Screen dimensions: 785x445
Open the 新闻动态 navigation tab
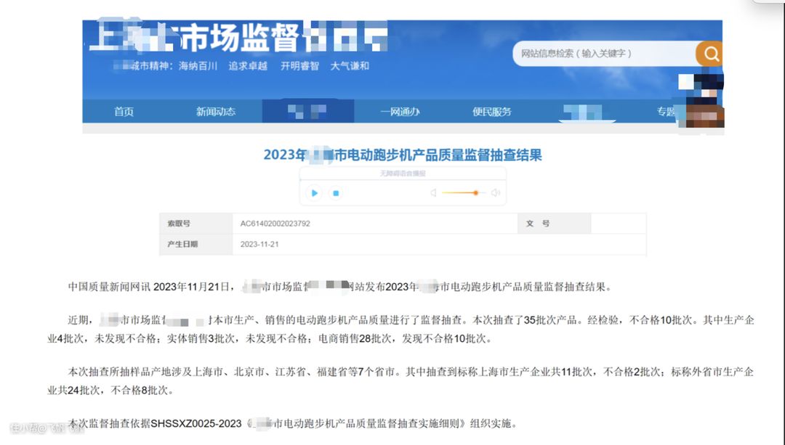(x=216, y=112)
